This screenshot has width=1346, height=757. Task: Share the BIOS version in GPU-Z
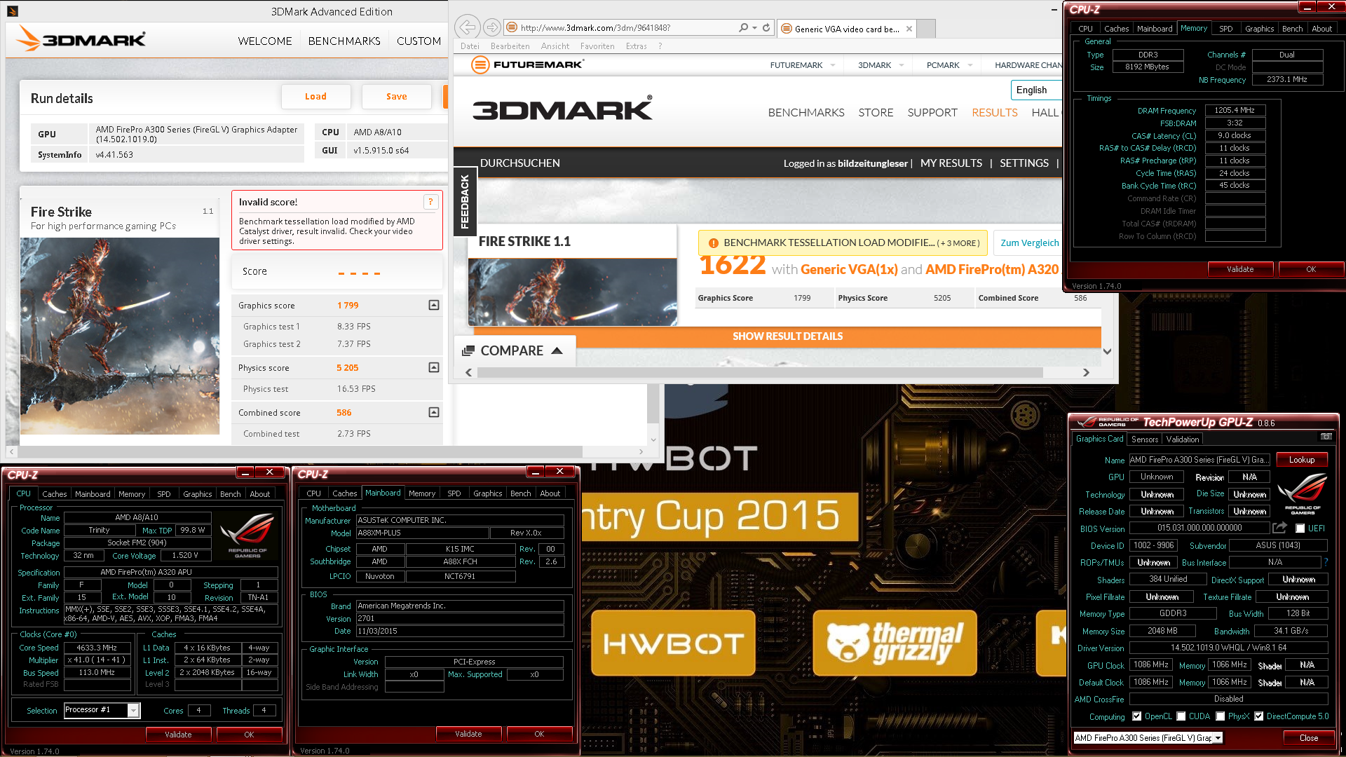point(1279,528)
